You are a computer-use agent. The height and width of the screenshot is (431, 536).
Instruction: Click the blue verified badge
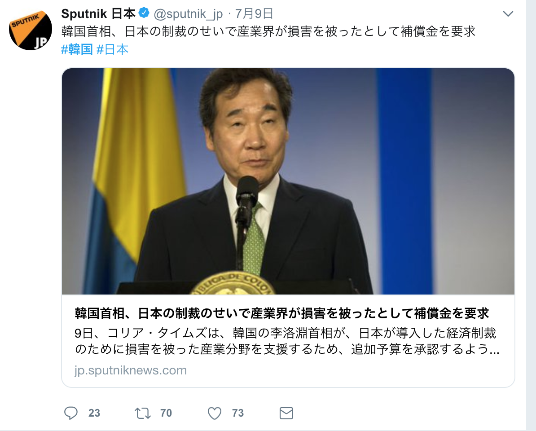[x=144, y=13]
